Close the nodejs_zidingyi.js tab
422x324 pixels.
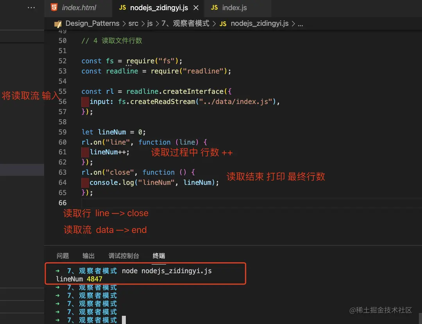pyautogui.click(x=196, y=8)
